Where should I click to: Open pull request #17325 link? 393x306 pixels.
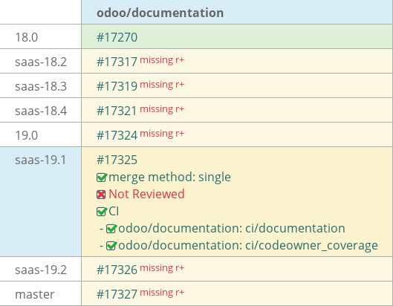pyautogui.click(x=117, y=160)
